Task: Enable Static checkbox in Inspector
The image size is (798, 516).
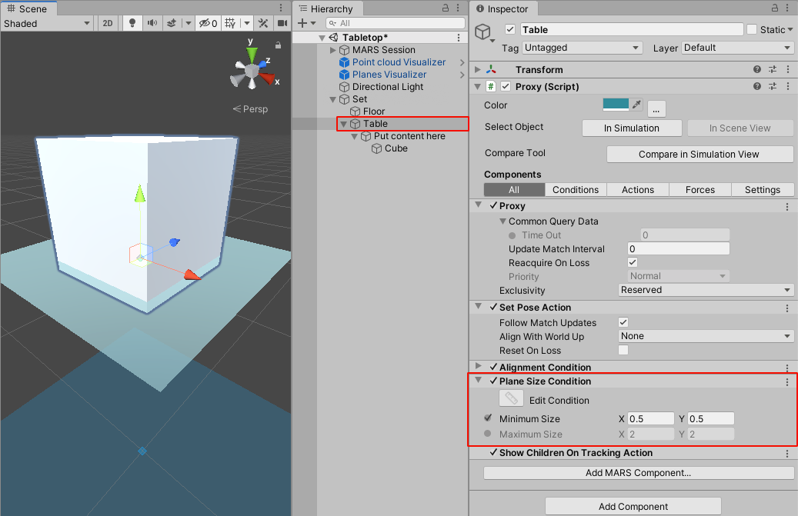Action: [752, 29]
